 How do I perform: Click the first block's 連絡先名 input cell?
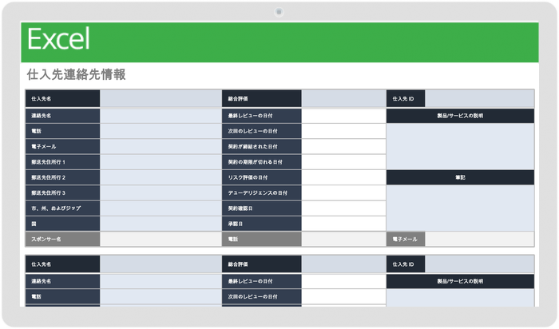(x=161, y=116)
